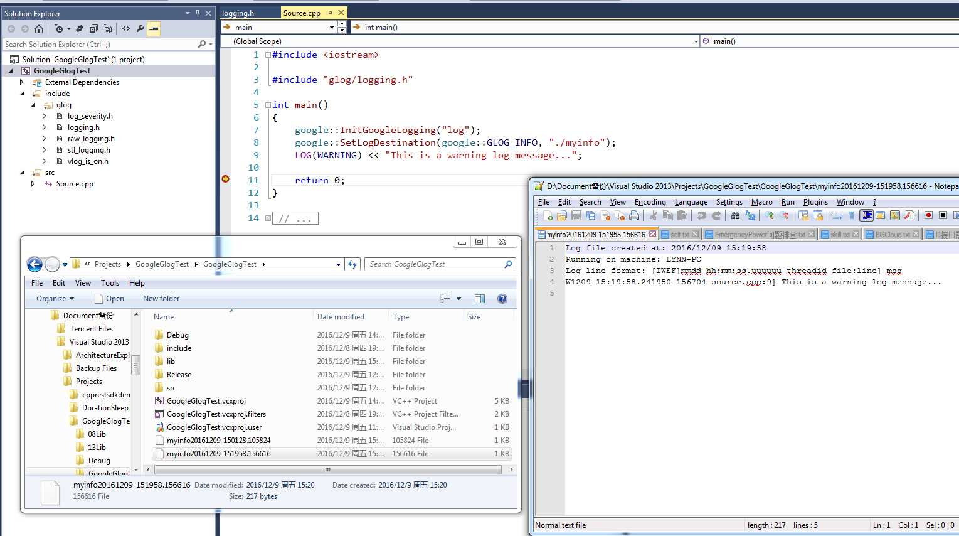Open pending changes filter clock icon
The width and height of the screenshot is (959, 536).
(x=59, y=29)
